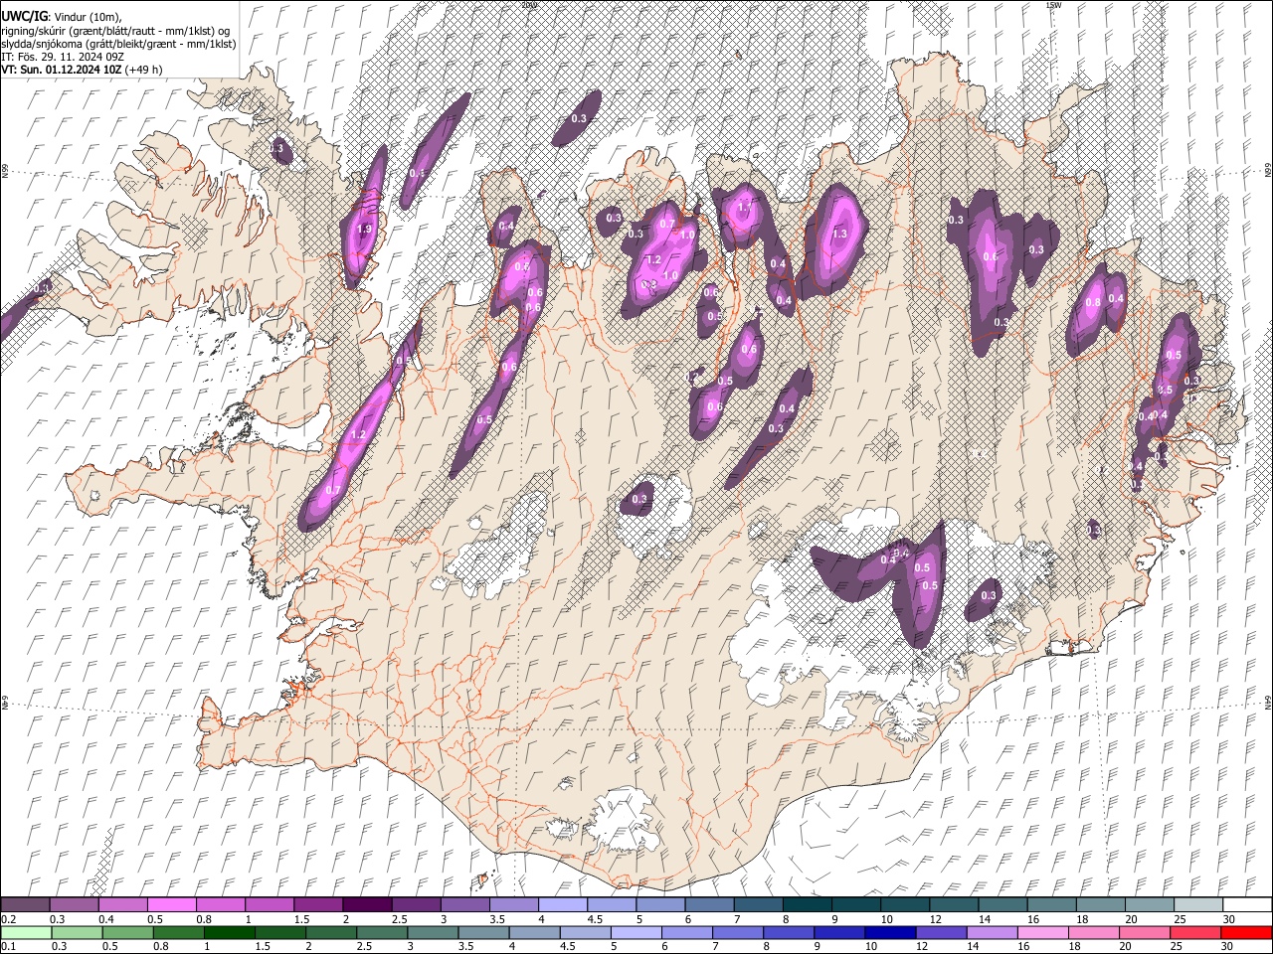Pick the dark teal 8 swatch in upper legend row
1273x954 pixels.
tap(808, 904)
